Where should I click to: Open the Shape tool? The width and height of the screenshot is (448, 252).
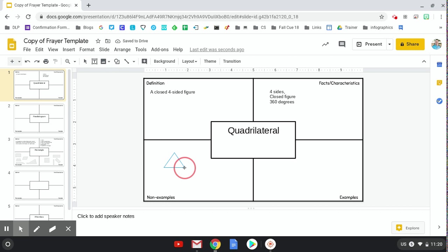pyautogui.click(x=117, y=61)
